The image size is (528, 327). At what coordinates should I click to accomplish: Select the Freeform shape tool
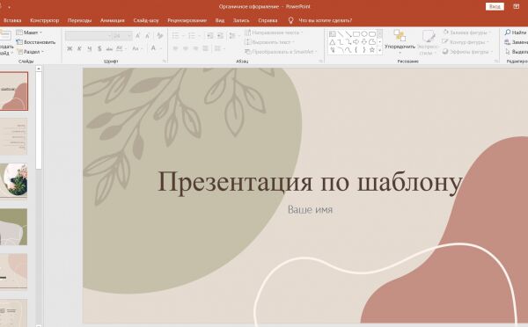coord(371,42)
